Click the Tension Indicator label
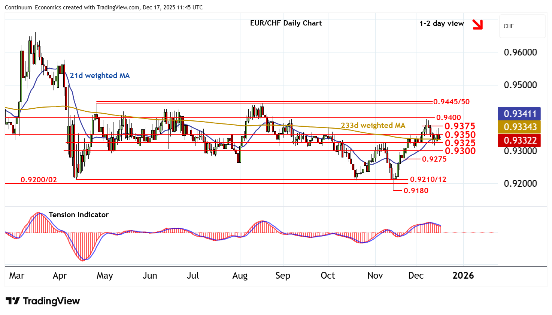The height and width of the screenshot is (315, 552). pos(79,214)
